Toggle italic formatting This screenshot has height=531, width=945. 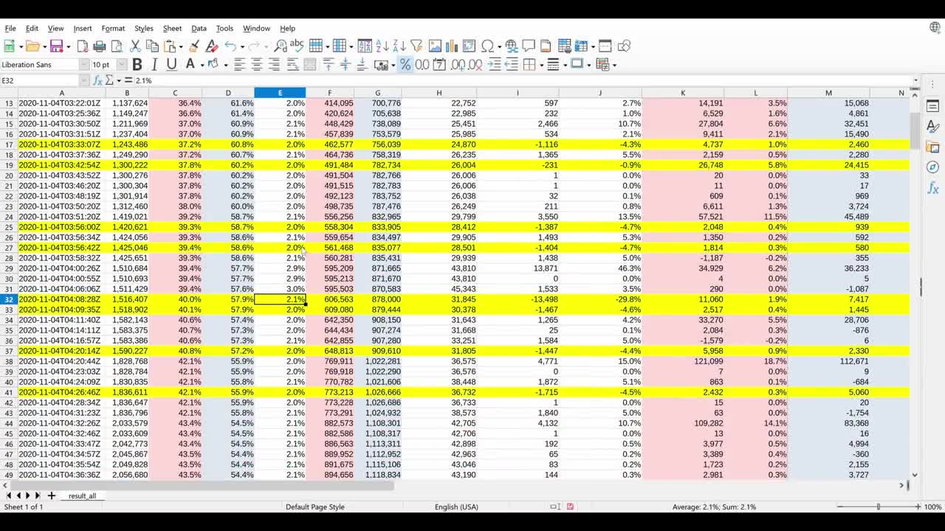click(x=154, y=65)
